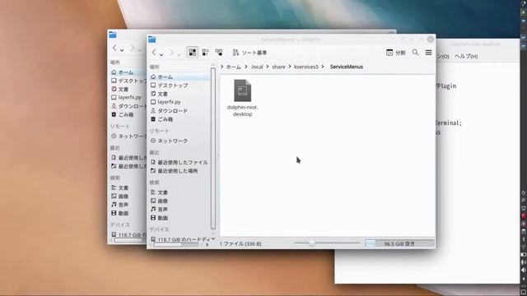Viewport: 527px width, 296px height.
Task: Click the 96.5 GiB 空き free space bar
Action: click(399, 243)
